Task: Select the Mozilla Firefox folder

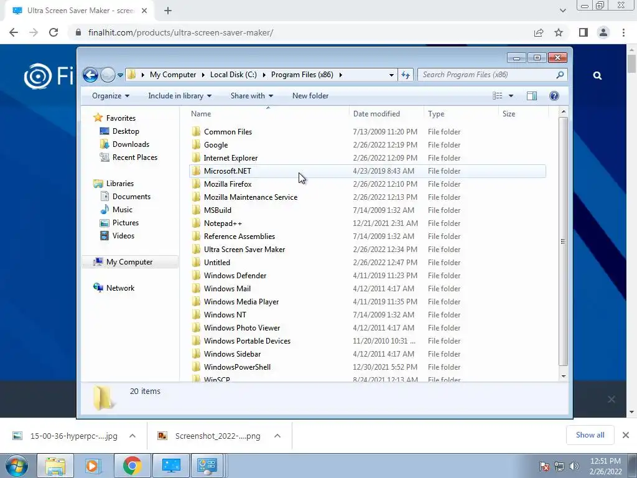Action: [367, 184]
